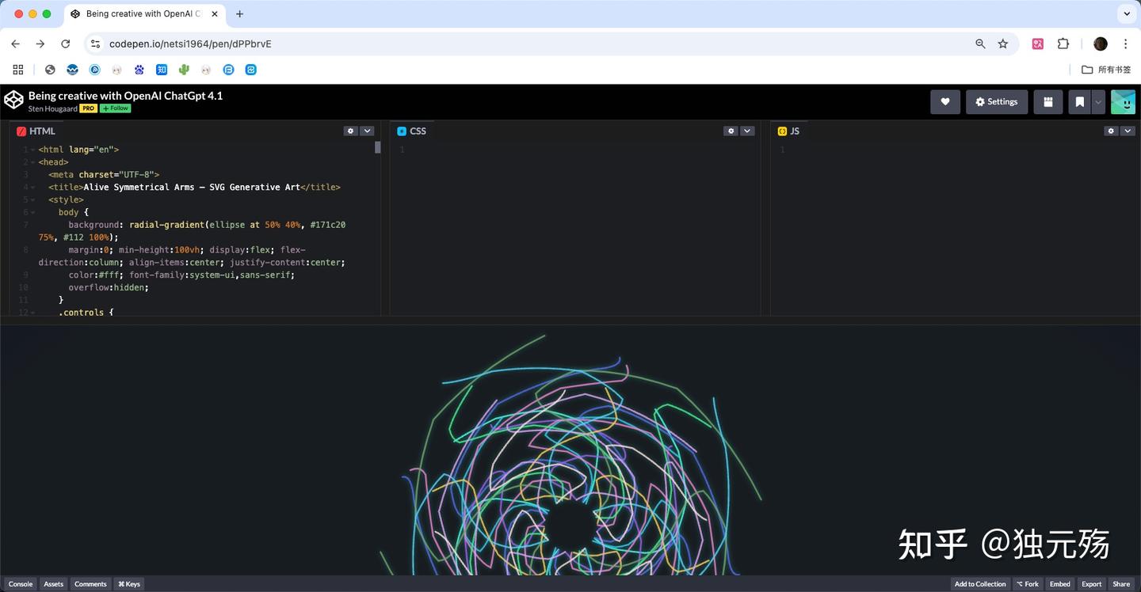Screen dimensions: 1141x592
Task: Open Sten Hougaard's profile link
Action: coord(52,108)
